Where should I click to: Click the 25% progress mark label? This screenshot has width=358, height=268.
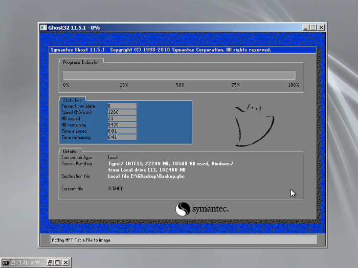(124, 85)
